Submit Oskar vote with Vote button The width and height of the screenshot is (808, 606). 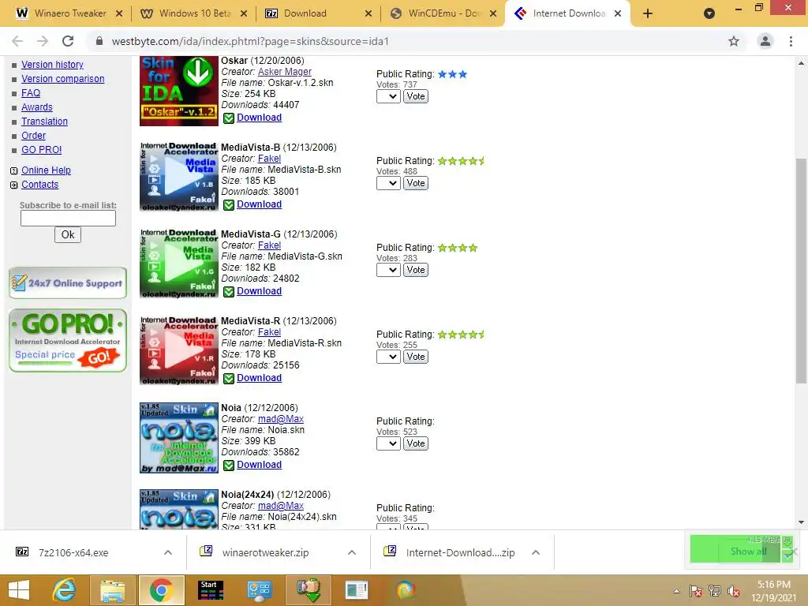(415, 96)
